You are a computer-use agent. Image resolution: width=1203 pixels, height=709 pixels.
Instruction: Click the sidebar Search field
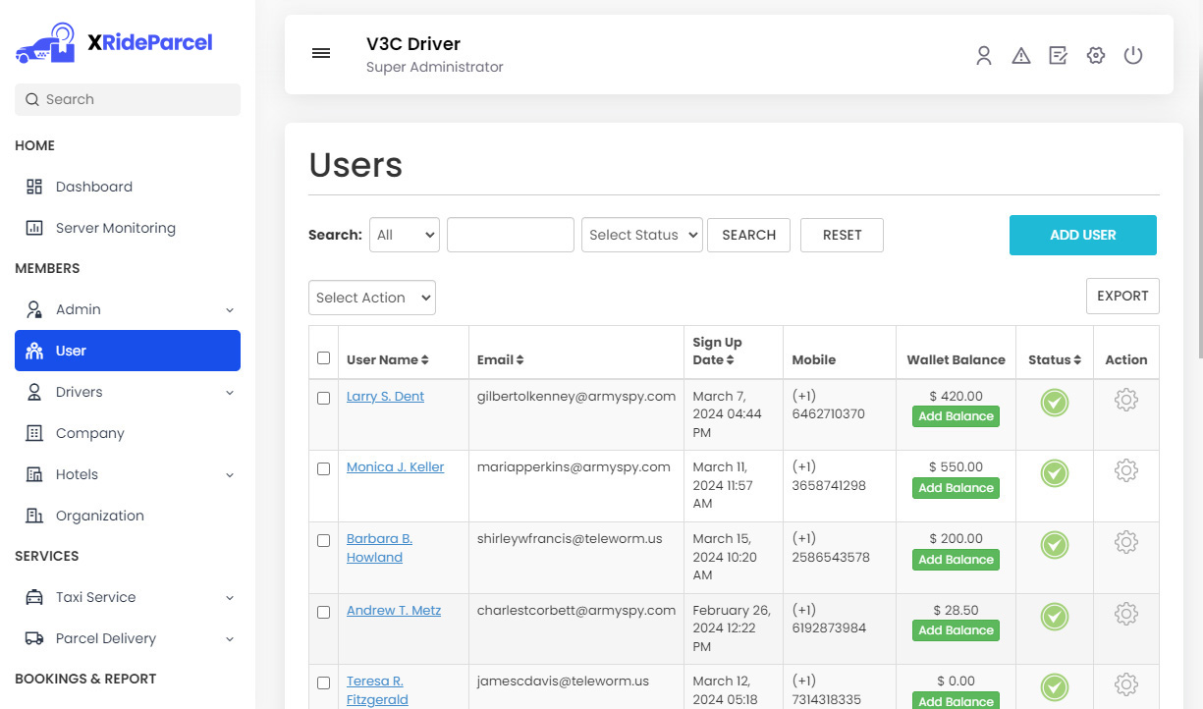pos(128,99)
